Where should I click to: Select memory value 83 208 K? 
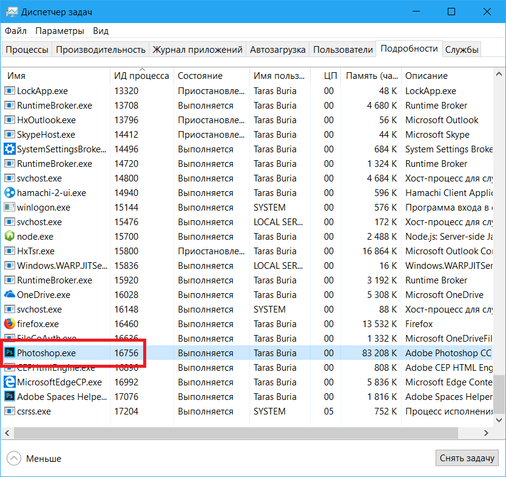click(379, 353)
